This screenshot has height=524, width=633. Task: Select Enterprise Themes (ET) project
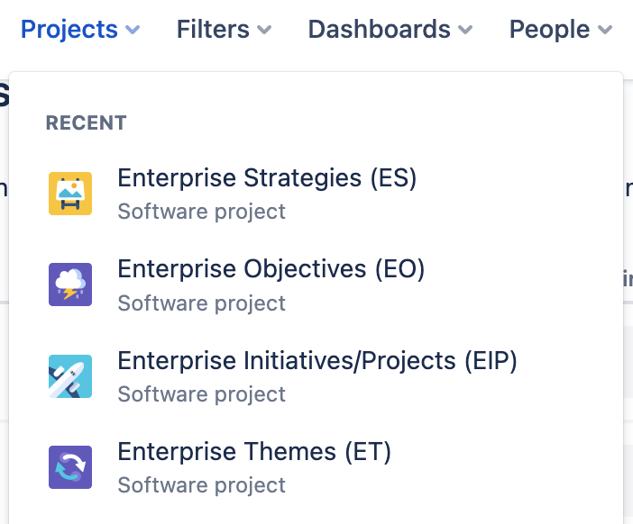pyautogui.click(x=316, y=467)
